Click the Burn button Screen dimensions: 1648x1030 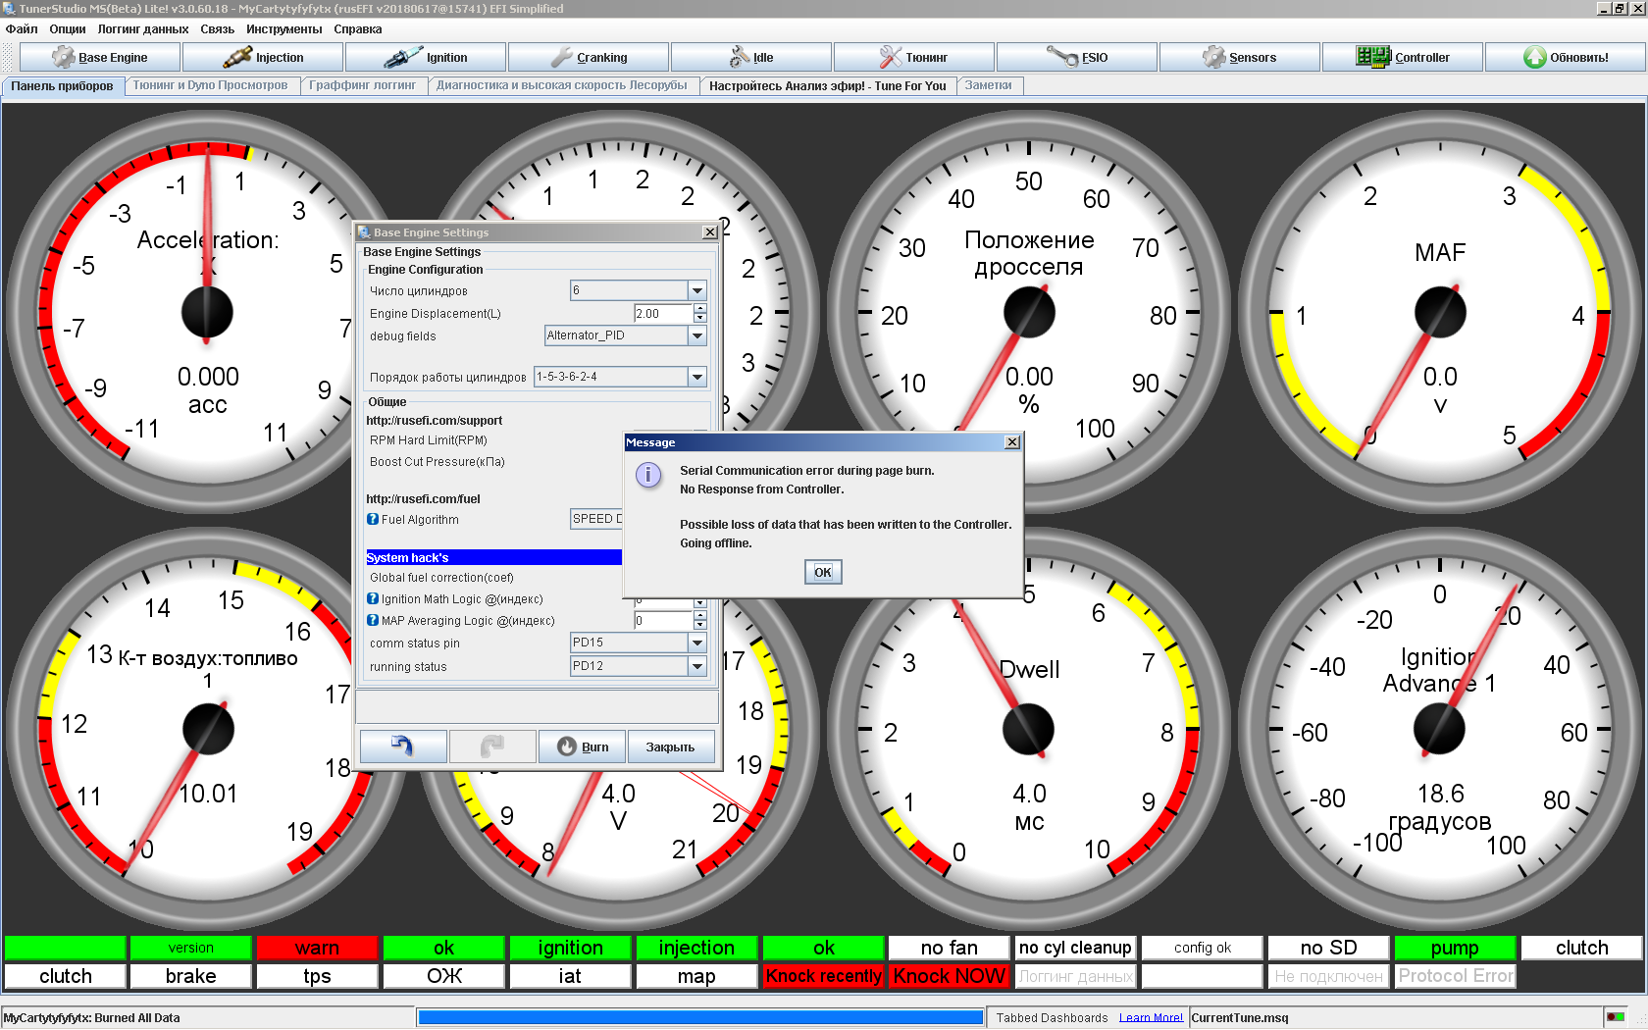[x=582, y=747]
